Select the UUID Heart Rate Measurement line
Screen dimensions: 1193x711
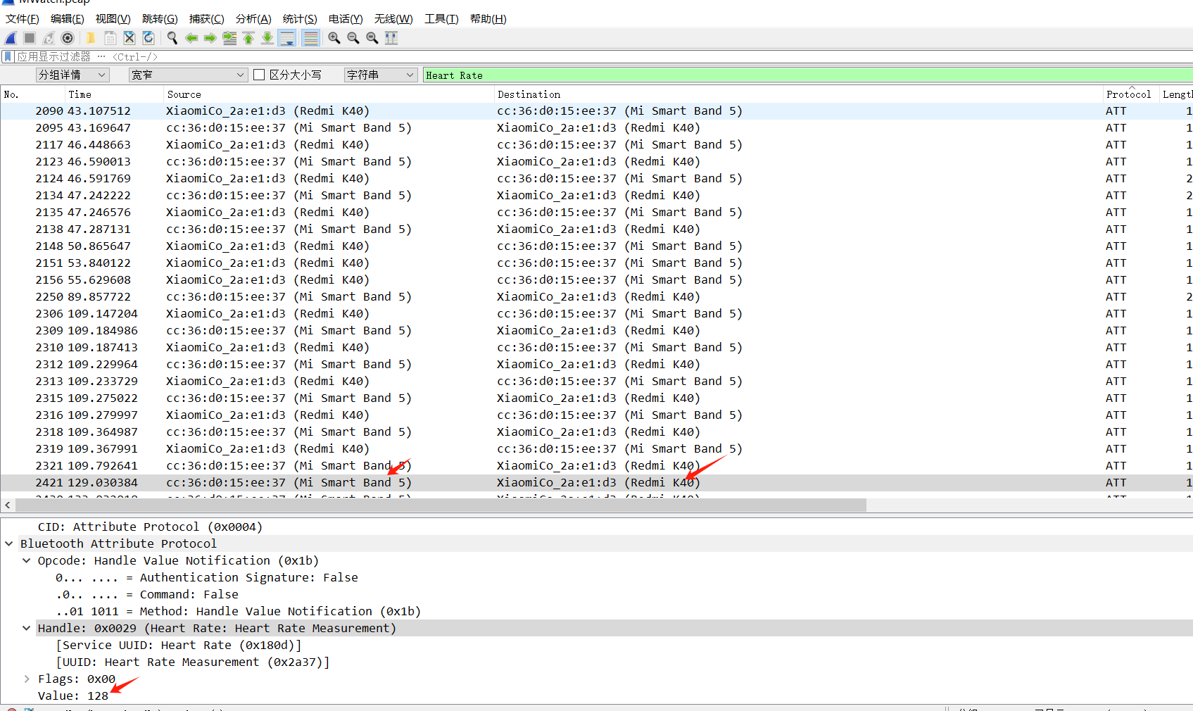pyautogui.click(x=193, y=662)
